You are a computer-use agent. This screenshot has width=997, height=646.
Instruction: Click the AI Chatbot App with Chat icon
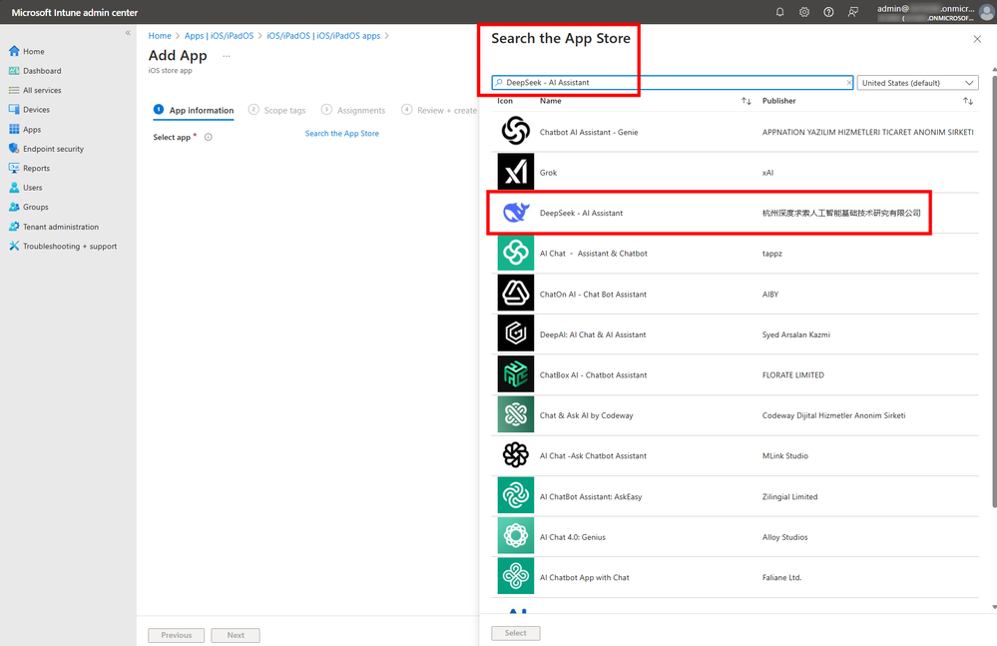click(516, 577)
